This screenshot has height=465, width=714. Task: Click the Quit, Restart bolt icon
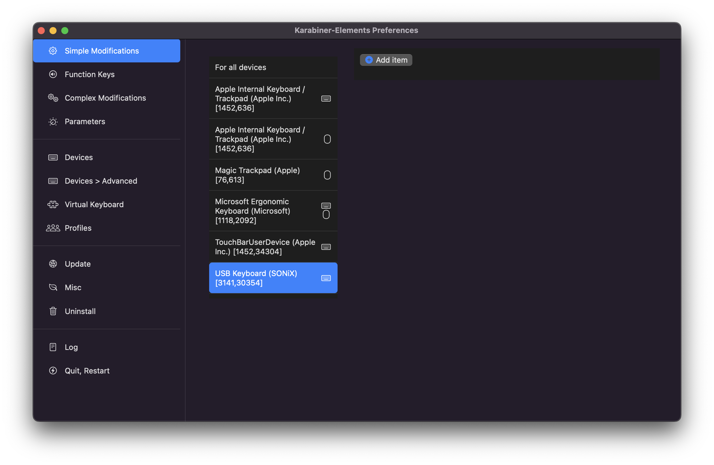click(x=53, y=371)
